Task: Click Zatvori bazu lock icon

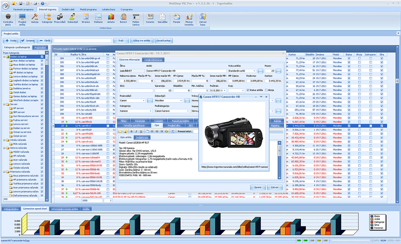Action: tap(203, 20)
